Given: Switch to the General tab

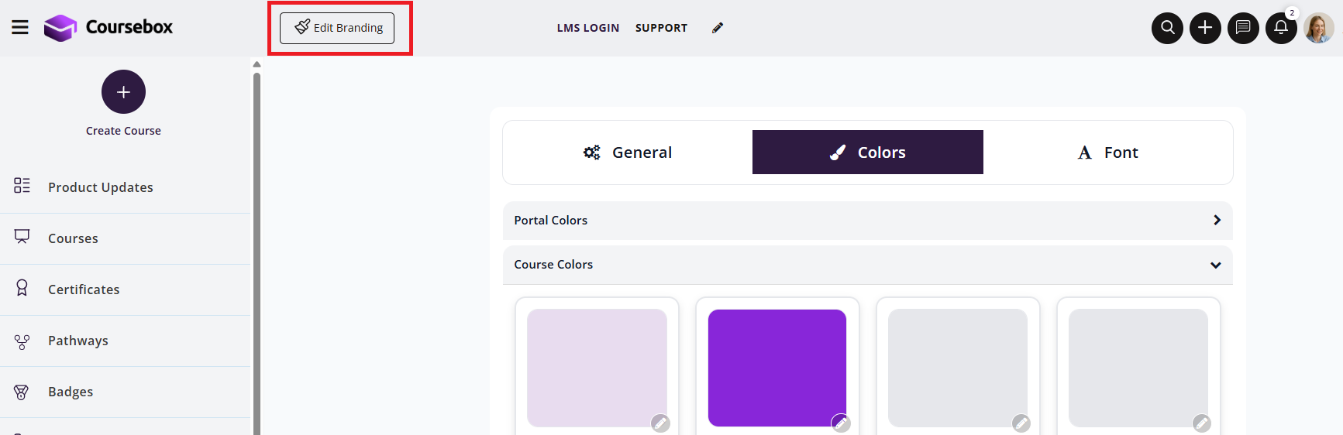Looking at the screenshot, I should point(628,152).
